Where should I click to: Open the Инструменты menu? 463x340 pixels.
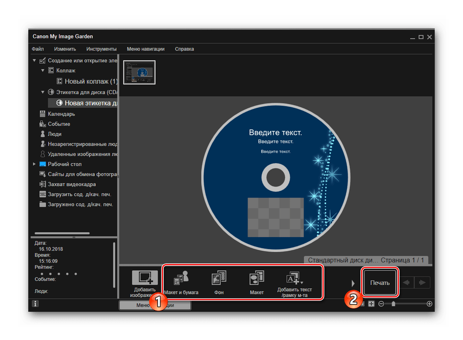[101, 49]
